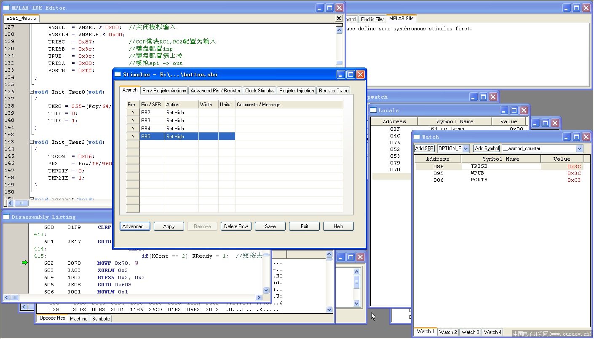
Task: Select the PORTB row in the Watch window
Action: click(499, 180)
